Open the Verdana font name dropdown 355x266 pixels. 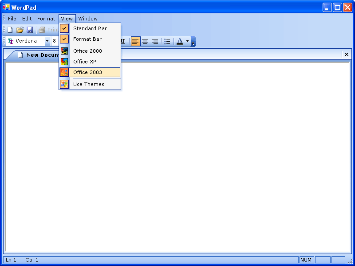click(x=47, y=41)
